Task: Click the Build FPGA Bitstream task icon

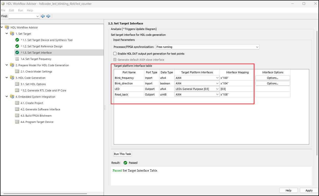Action: click(x=17, y=116)
